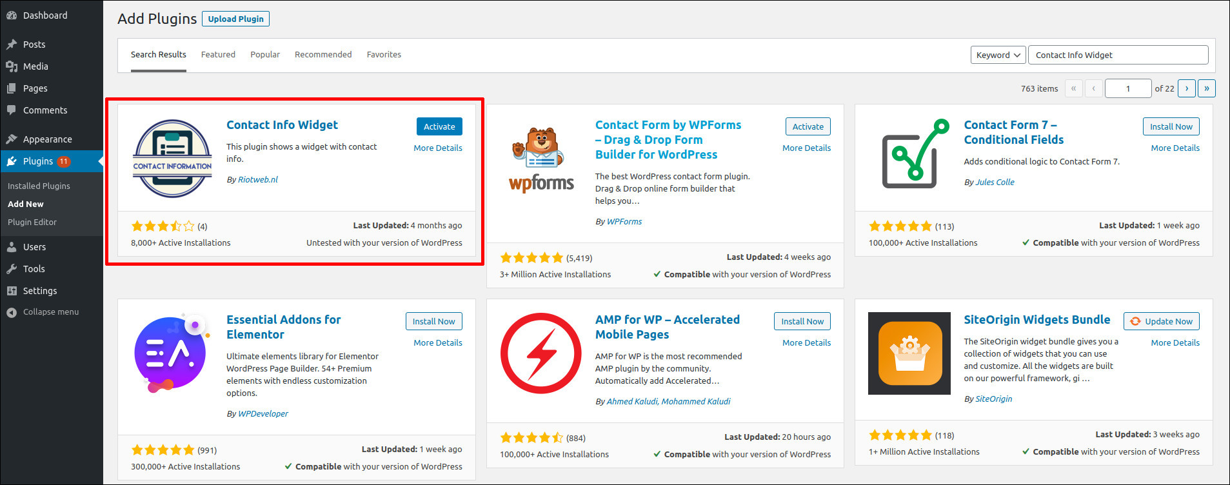The height and width of the screenshot is (485, 1230).
Task: Click the Users person icon
Action: point(12,247)
